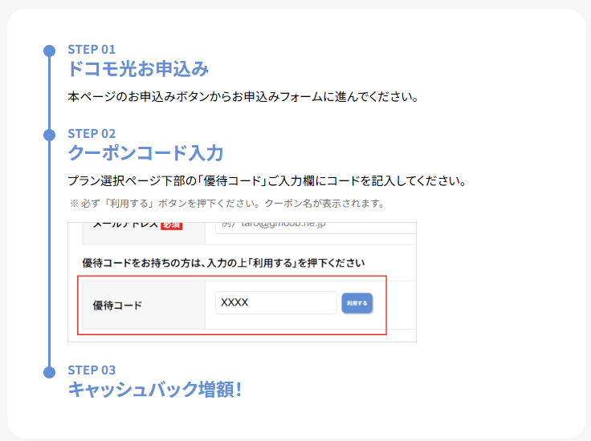Click the クーポンコード入力 heading

[146, 153]
